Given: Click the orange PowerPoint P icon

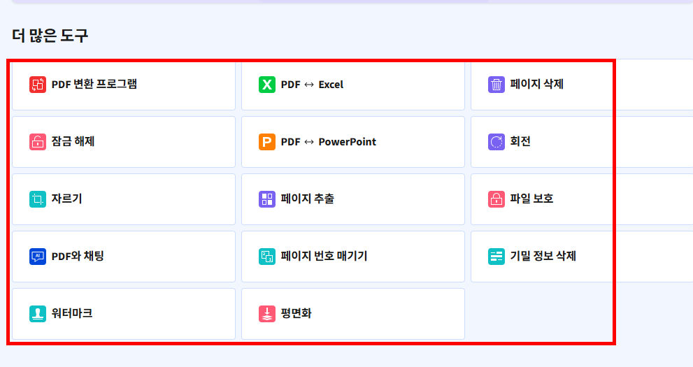Looking at the screenshot, I should point(267,142).
